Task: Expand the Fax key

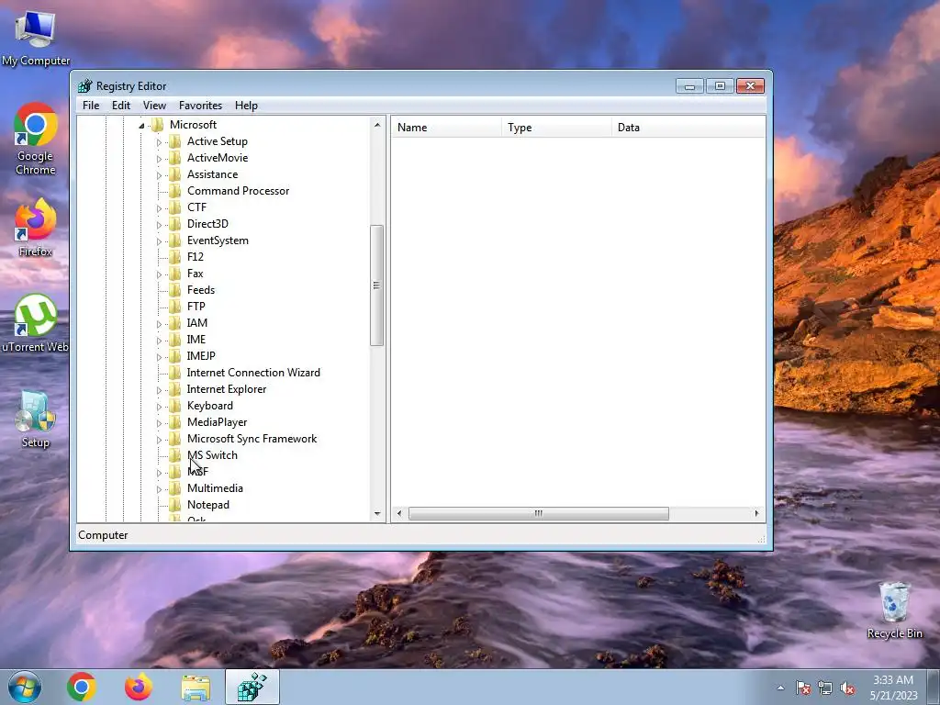Action: tap(159, 274)
